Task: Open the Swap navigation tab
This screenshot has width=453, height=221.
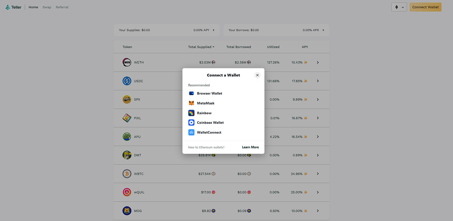Action: (x=47, y=7)
